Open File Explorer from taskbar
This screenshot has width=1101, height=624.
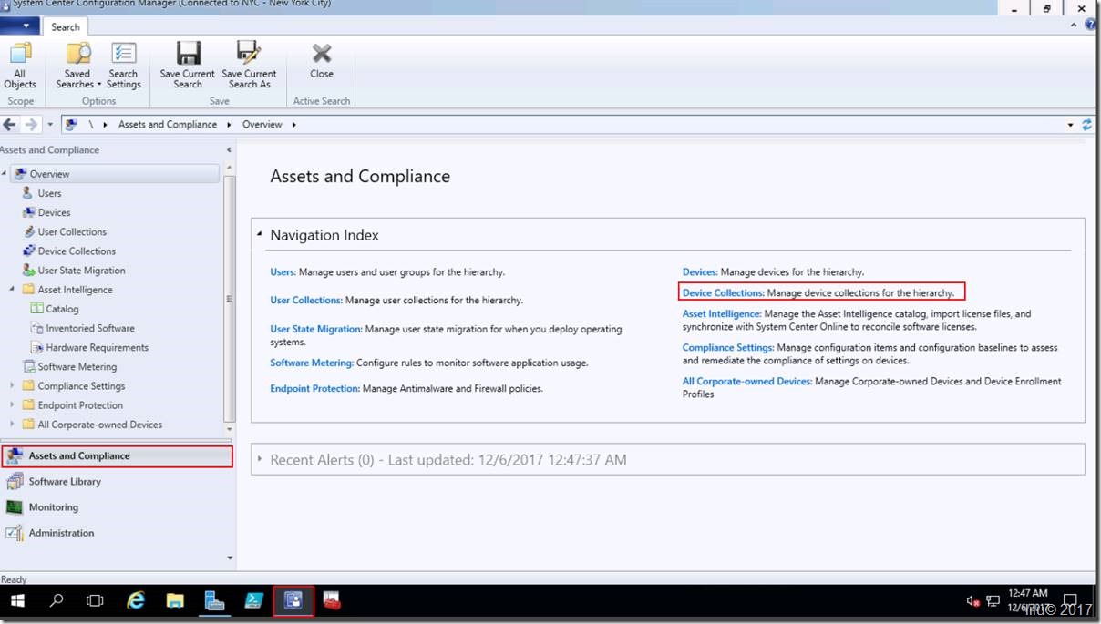coord(175,600)
